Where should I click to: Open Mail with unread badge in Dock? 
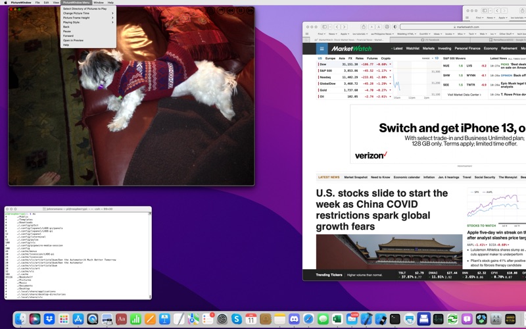point(352,318)
